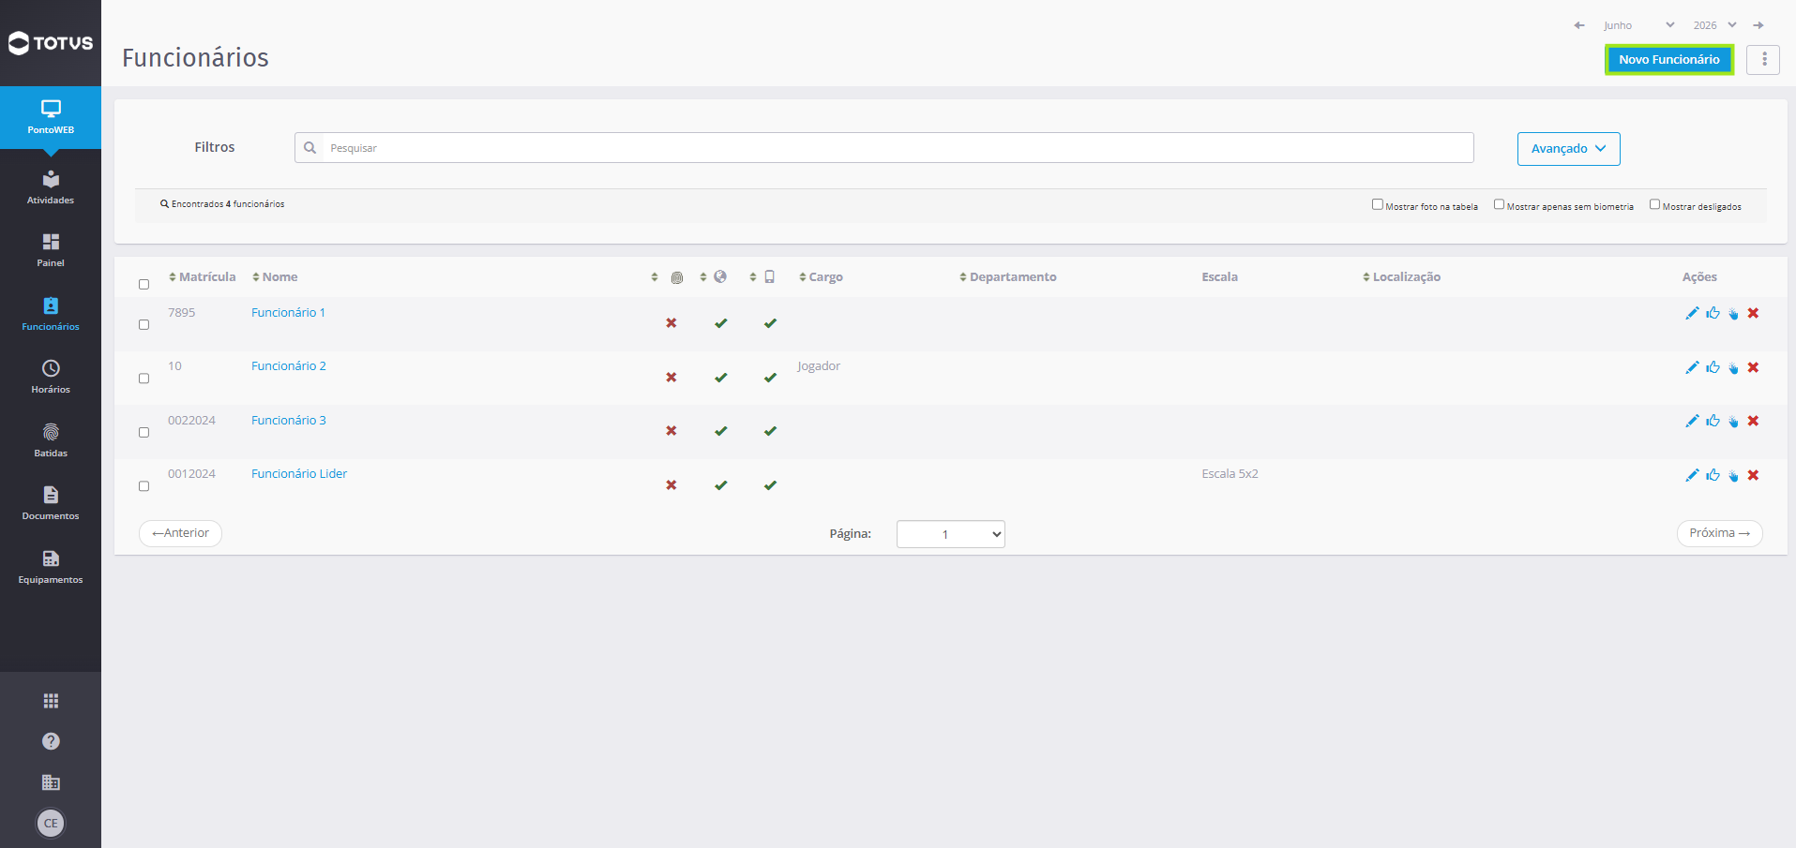Click hand icon for Funcionário 3
1796x848 pixels.
tap(1733, 422)
